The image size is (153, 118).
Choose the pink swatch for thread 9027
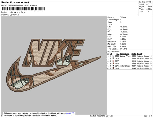(x=113, y=61)
